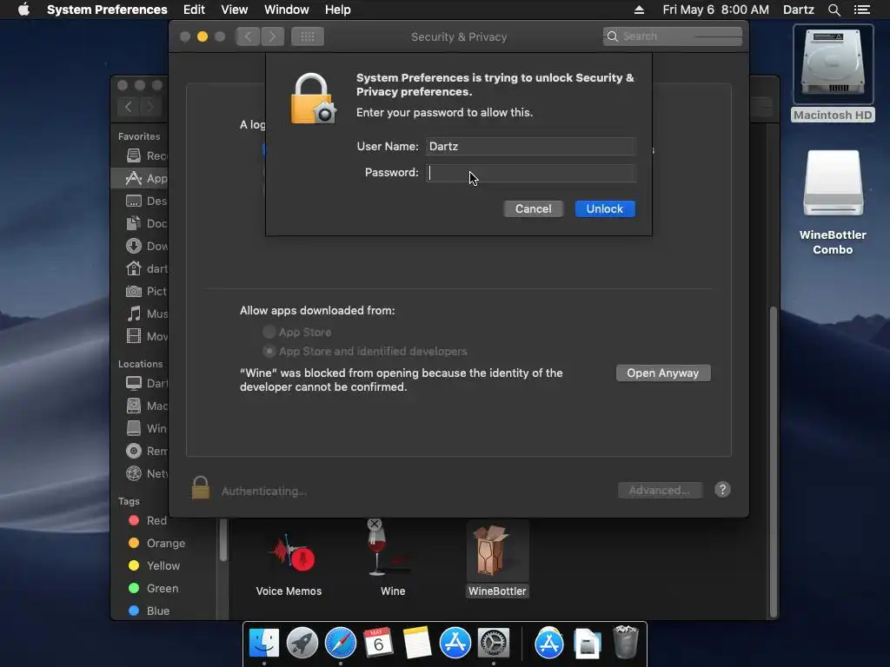Open the help question mark button
Viewport: 890px width, 667px height.
click(x=722, y=490)
